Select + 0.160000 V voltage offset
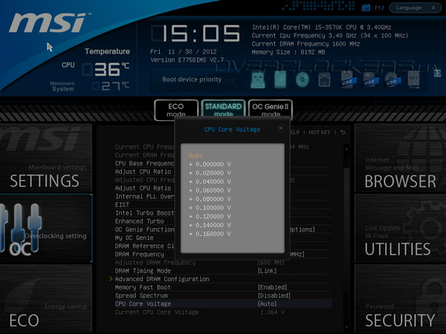446x334 pixels. [x=210, y=234]
